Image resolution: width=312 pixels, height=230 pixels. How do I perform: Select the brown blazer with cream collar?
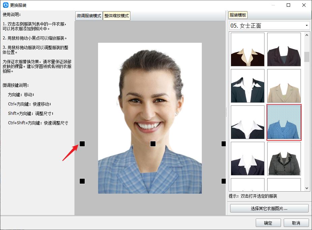(x=247, y=50)
